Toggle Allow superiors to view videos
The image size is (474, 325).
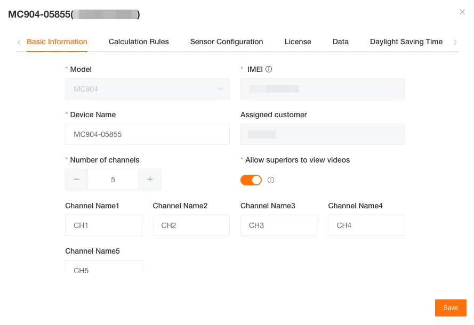251,180
